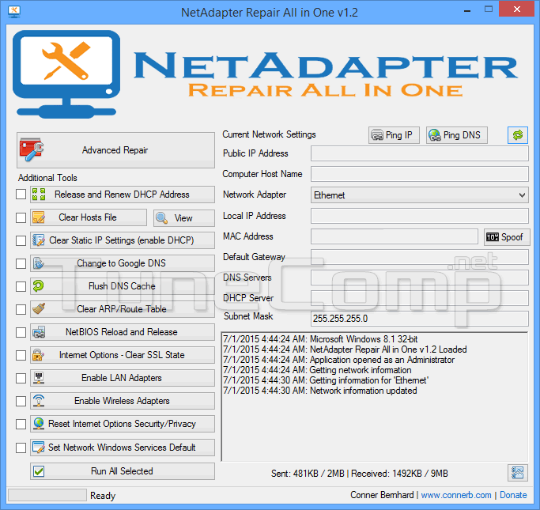Click Change to Google DNS button
The image size is (540, 510).
coord(122,263)
